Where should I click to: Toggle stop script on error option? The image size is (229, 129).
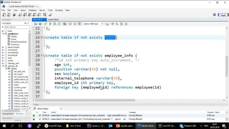65,24
